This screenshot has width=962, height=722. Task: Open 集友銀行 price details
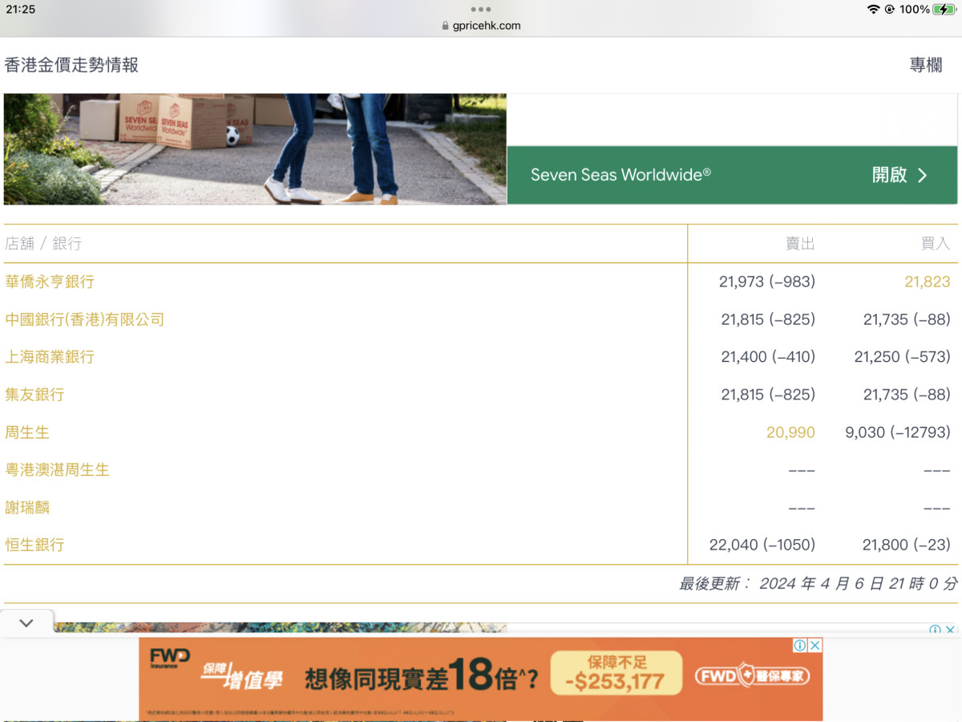pyautogui.click(x=34, y=395)
